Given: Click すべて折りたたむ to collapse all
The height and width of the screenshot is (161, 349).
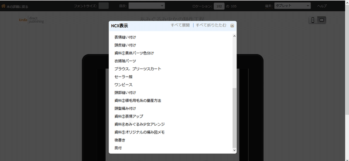Looking at the screenshot, I should (x=211, y=25).
